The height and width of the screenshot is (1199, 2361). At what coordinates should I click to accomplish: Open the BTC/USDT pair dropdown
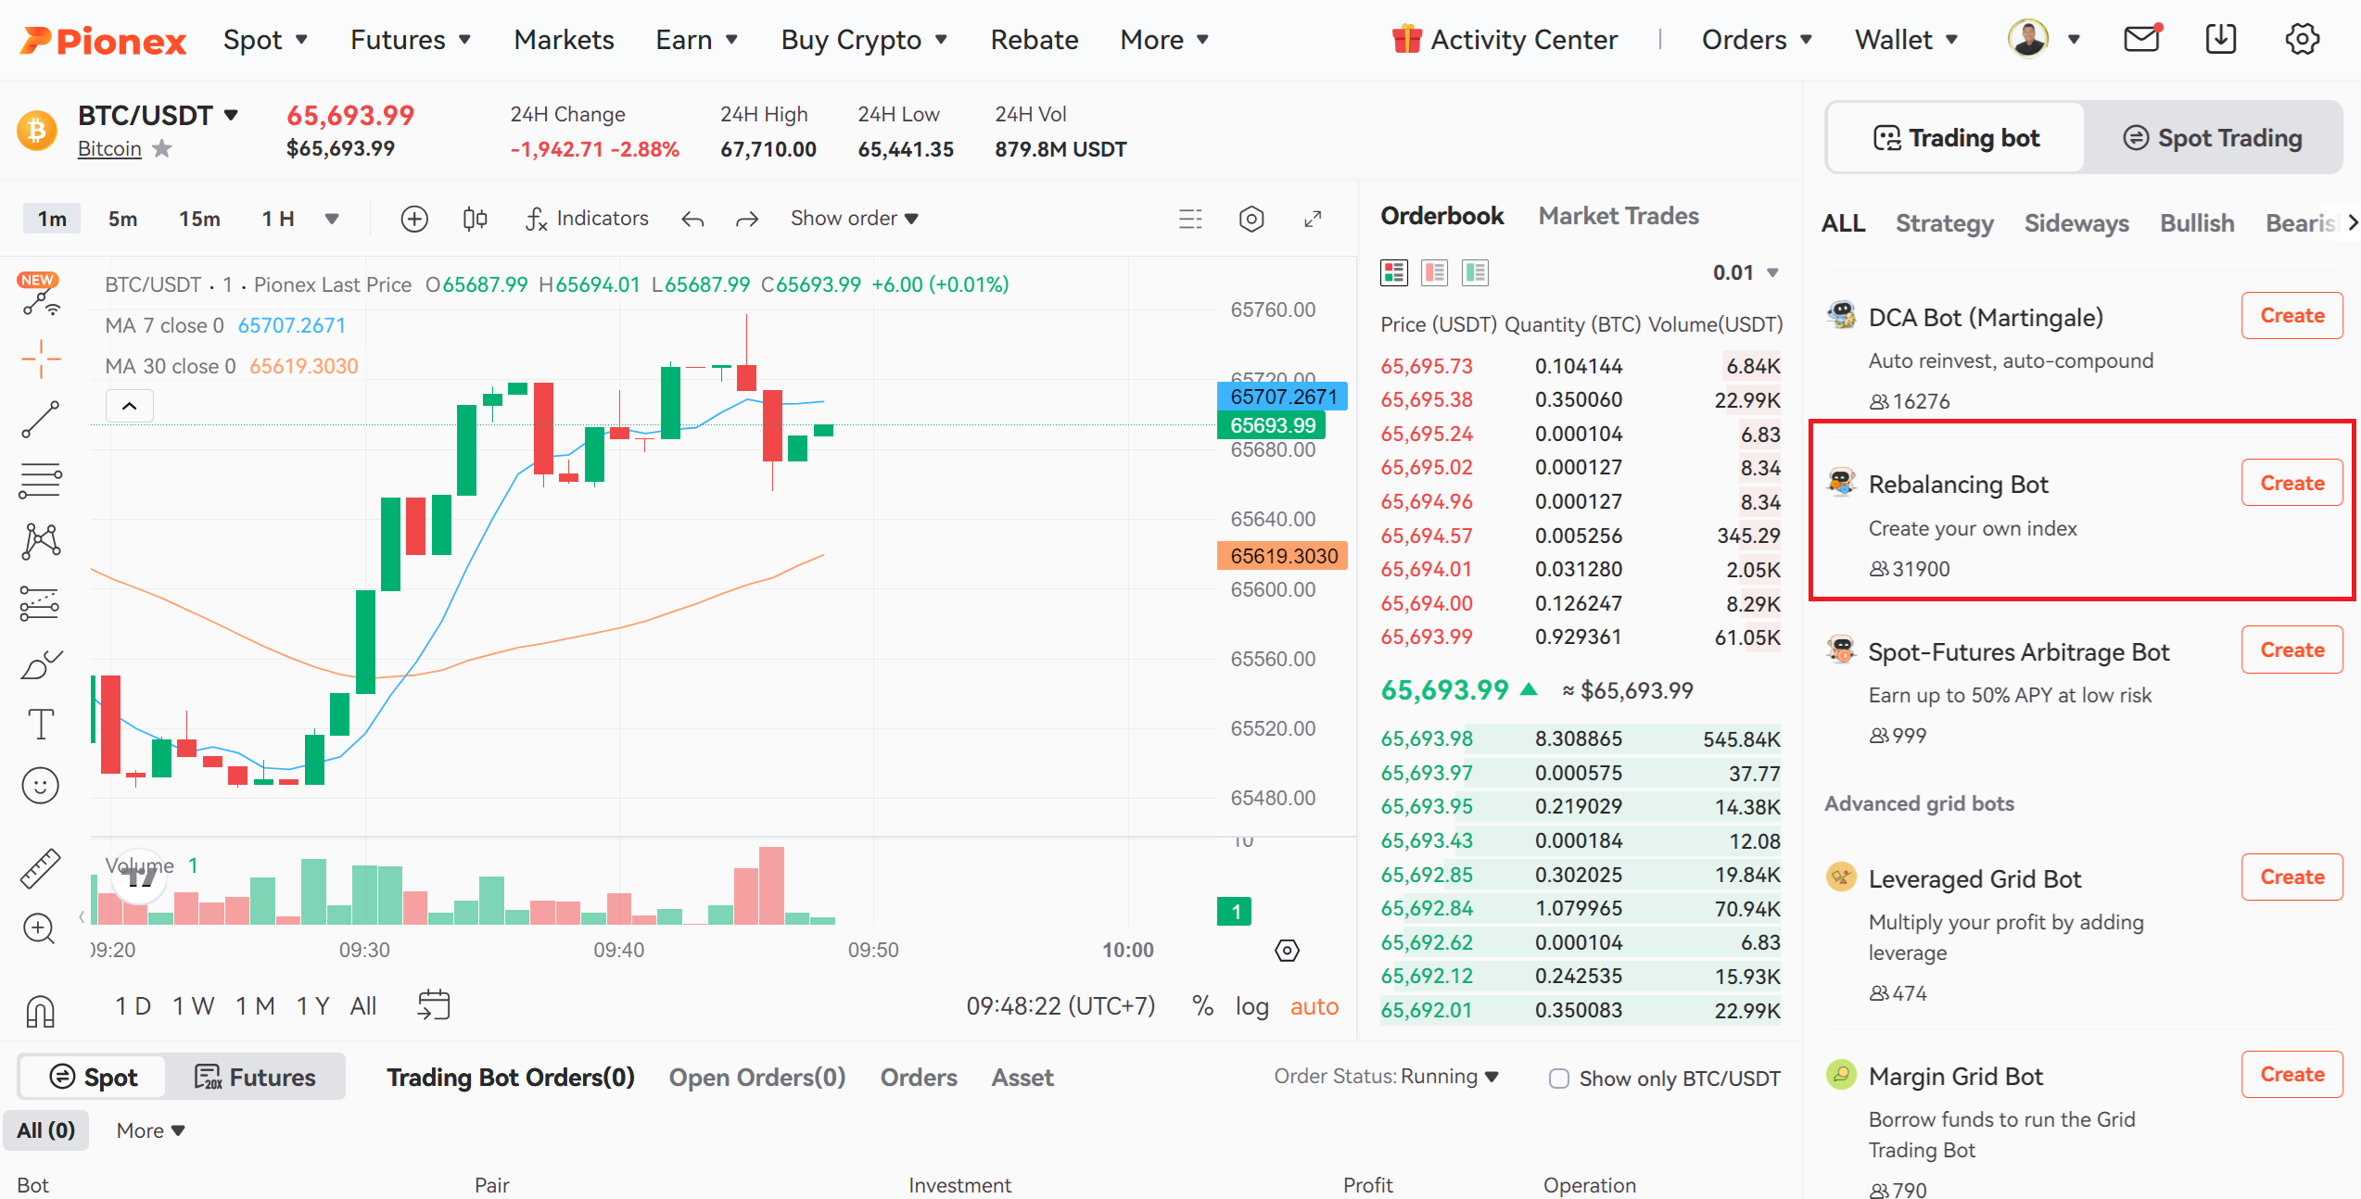231,115
